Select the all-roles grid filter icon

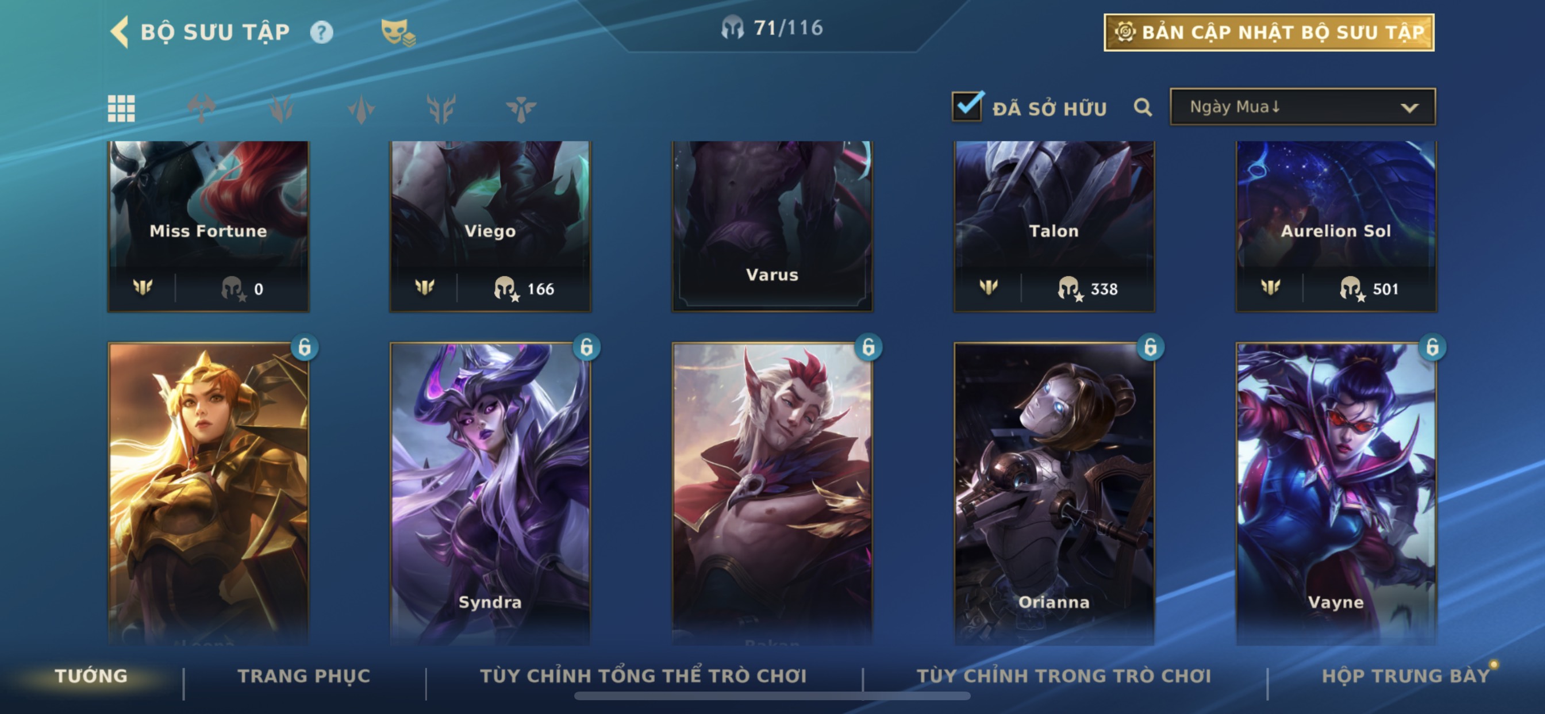(121, 109)
